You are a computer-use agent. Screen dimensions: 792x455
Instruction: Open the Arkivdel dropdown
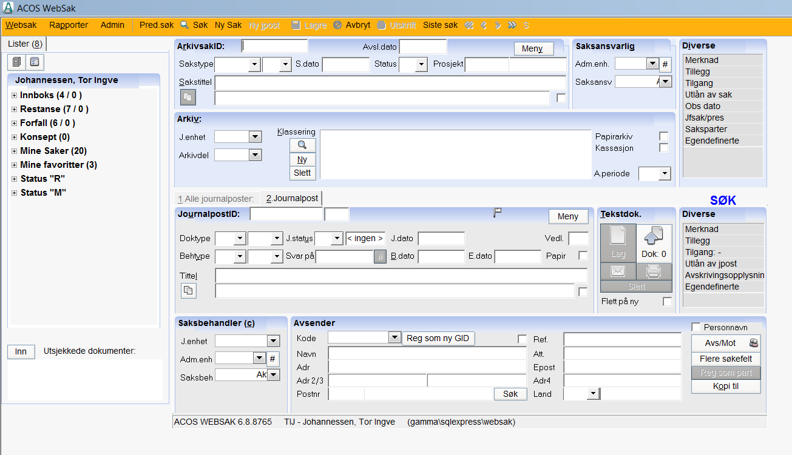point(255,155)
